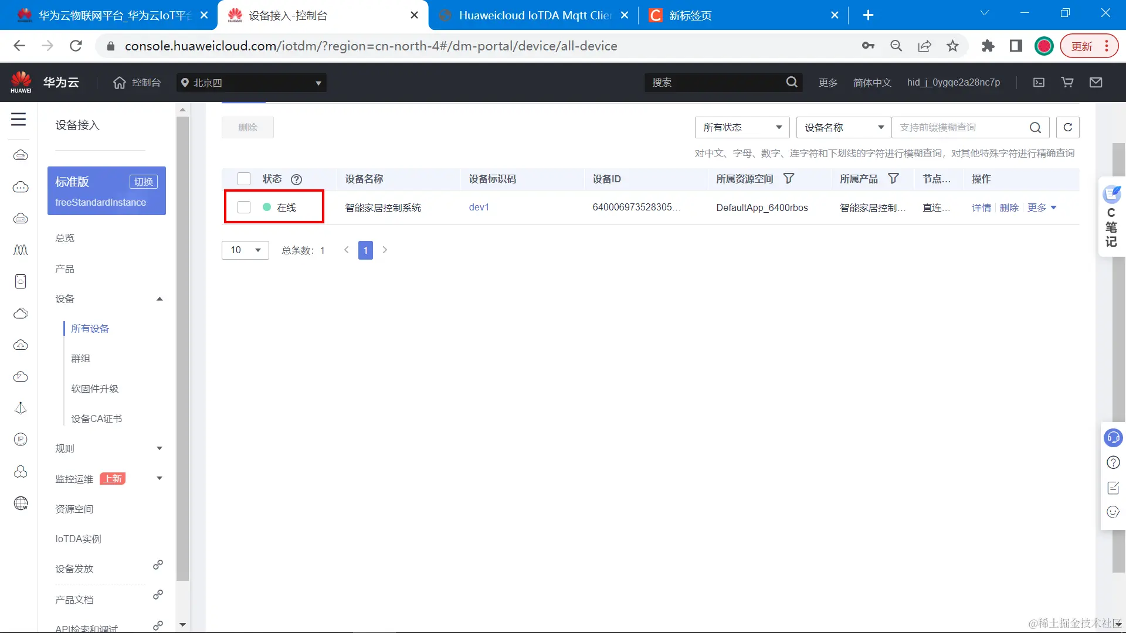Refresh the device list
The width and height of the screenshot is (1126, 633).
[x=1067, y=127]
